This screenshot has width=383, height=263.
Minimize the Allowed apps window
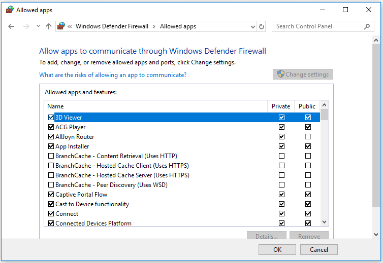pyautogui.click(x=323, y=10)
